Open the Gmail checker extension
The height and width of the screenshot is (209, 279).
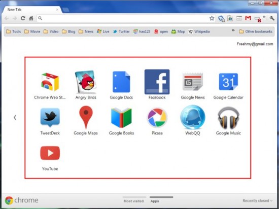tap(248, 18)
